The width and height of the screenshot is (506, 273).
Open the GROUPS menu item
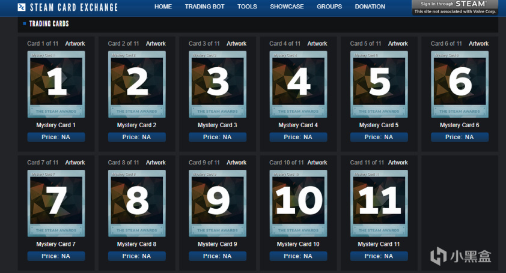(329, 7)
